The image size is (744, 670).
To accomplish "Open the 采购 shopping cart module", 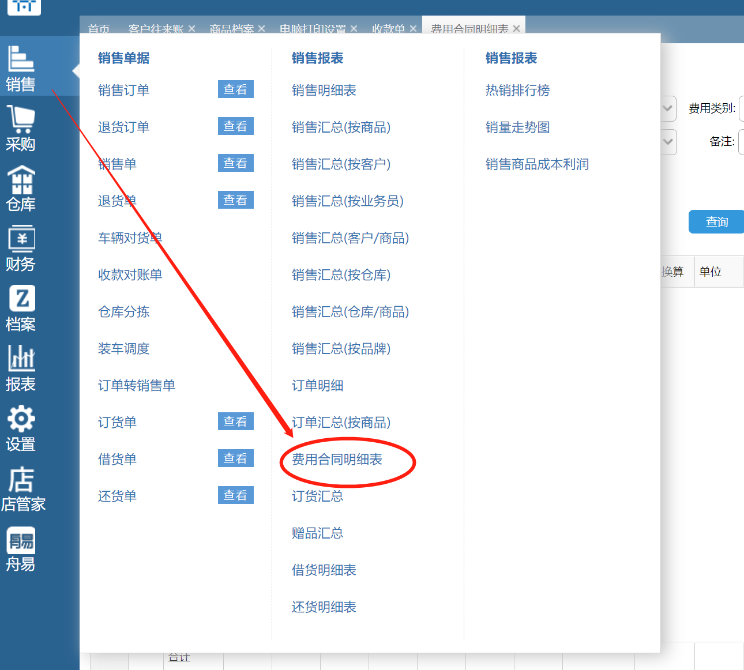I will click(x=21, y=129).
